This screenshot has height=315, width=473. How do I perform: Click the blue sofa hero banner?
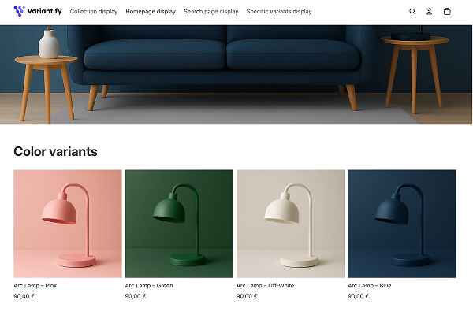236,75
